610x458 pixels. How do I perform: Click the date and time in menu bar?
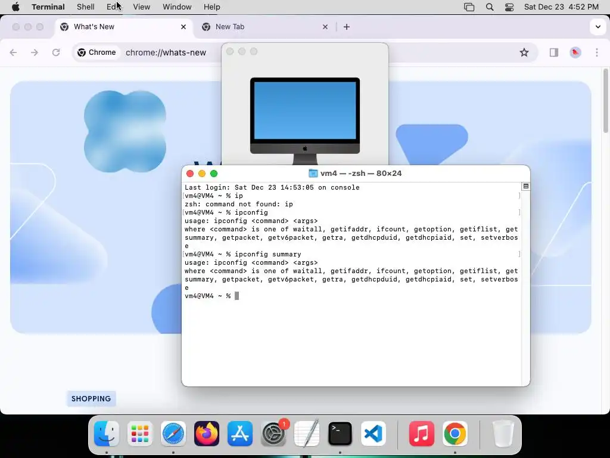click(x=561, y=7)
